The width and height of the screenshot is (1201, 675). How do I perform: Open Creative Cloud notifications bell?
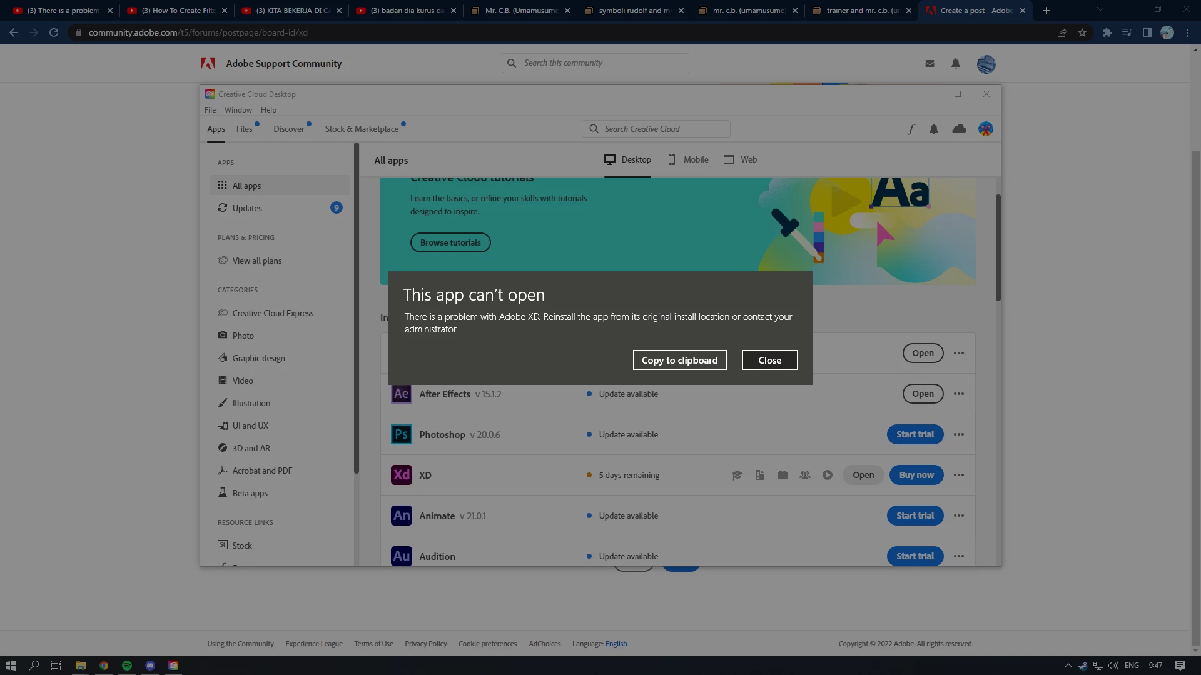pyautogui.click(x=934, y=129)
